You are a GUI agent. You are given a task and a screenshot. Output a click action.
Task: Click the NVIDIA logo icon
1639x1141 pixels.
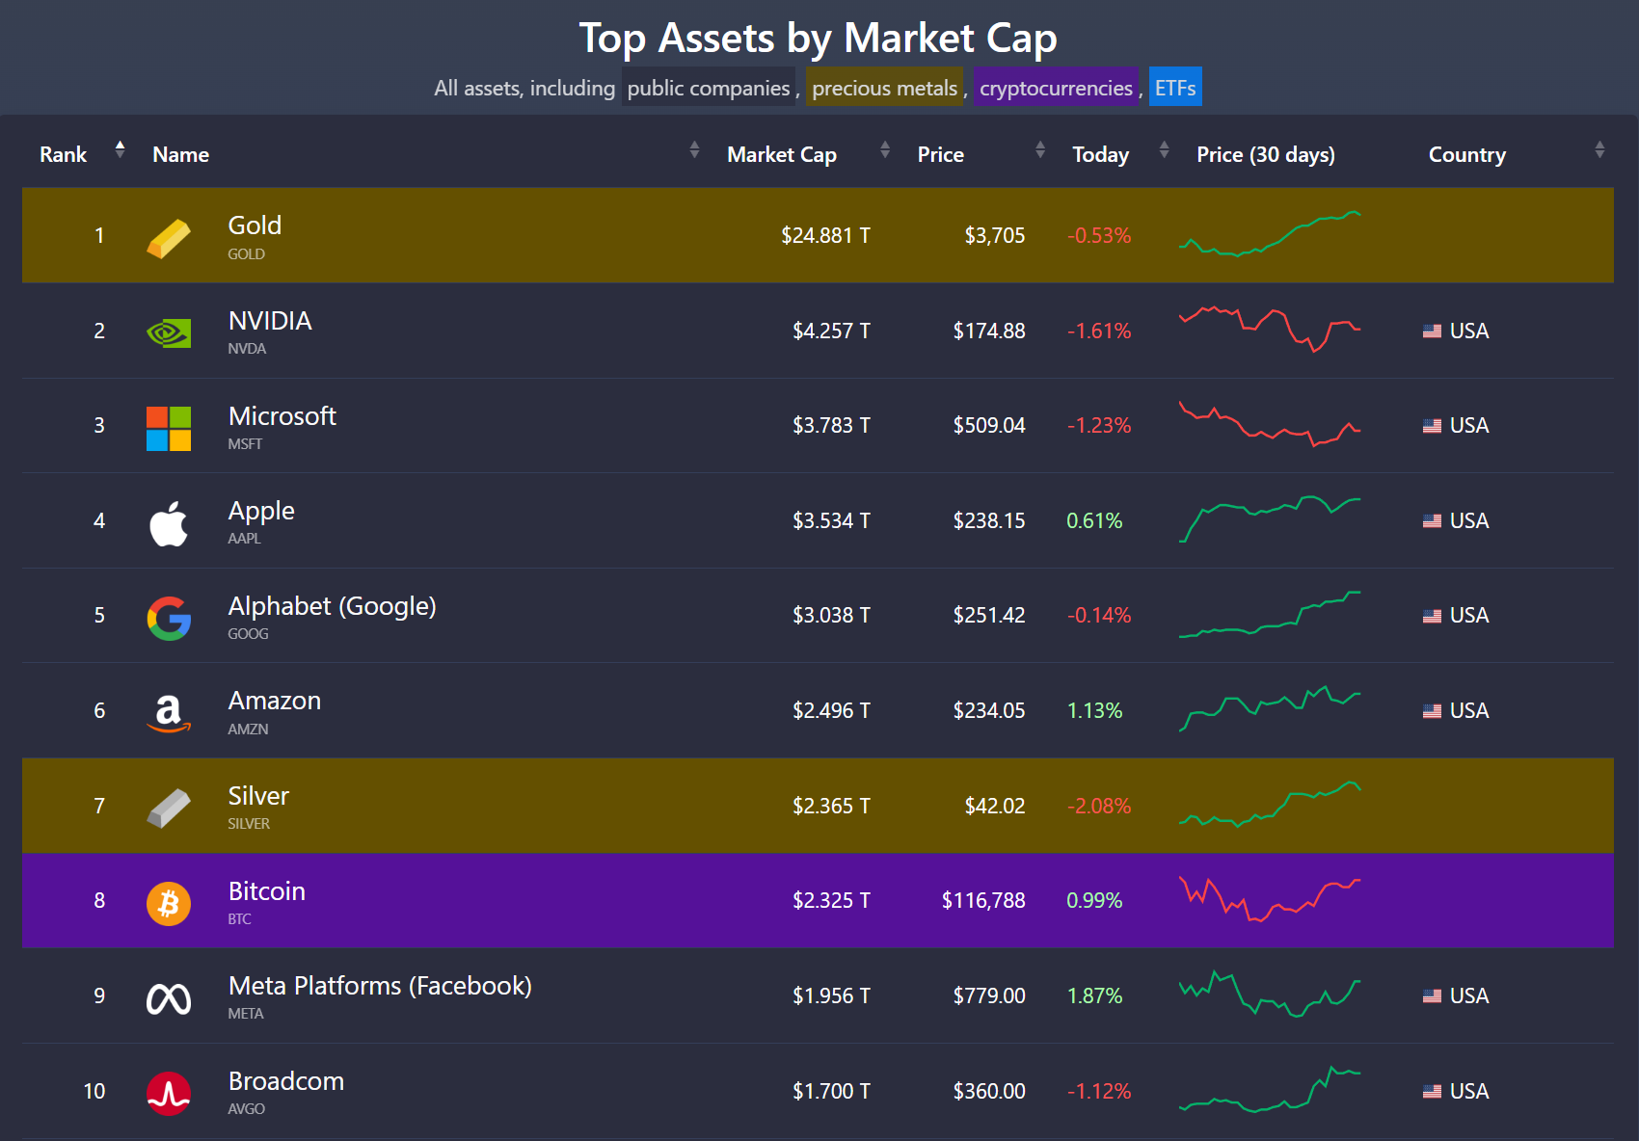(x=169, y=333)
